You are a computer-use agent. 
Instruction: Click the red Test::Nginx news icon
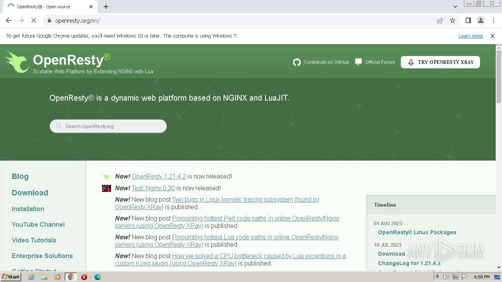(106, 188)
